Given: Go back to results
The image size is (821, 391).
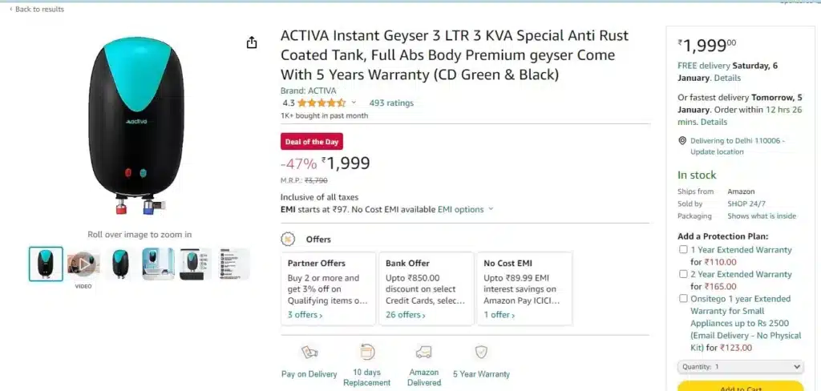Looking at the screenshot, I should [x=37, y=9].
